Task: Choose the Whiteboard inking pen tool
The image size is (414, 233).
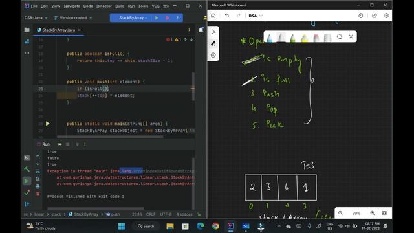Action: coord(213,43)
